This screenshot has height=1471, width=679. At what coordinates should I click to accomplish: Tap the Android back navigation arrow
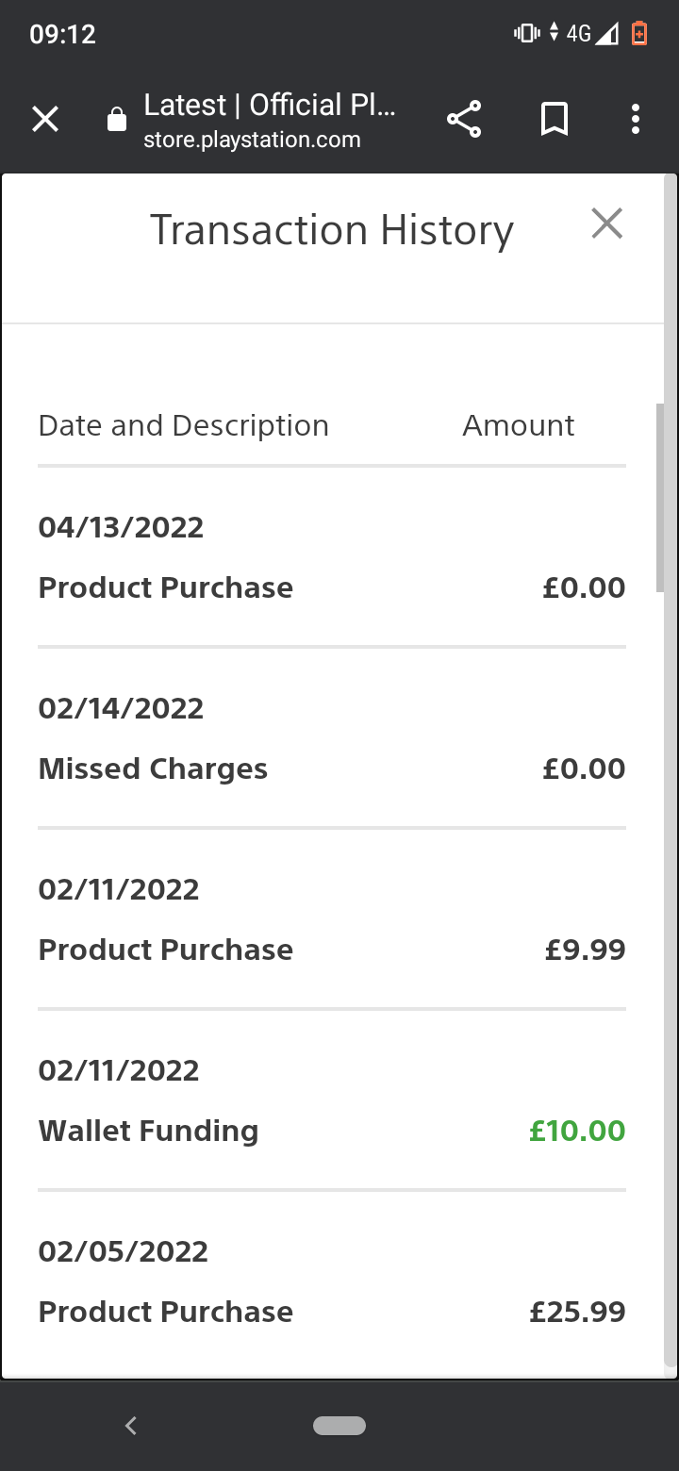(131, 1426)
